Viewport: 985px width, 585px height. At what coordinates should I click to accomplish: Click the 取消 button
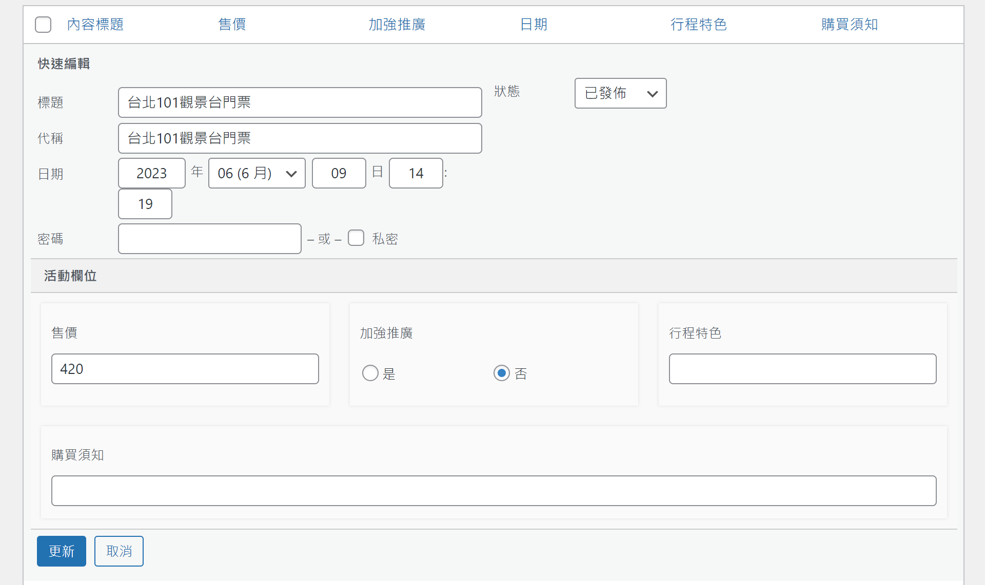(x=119, y=551)
